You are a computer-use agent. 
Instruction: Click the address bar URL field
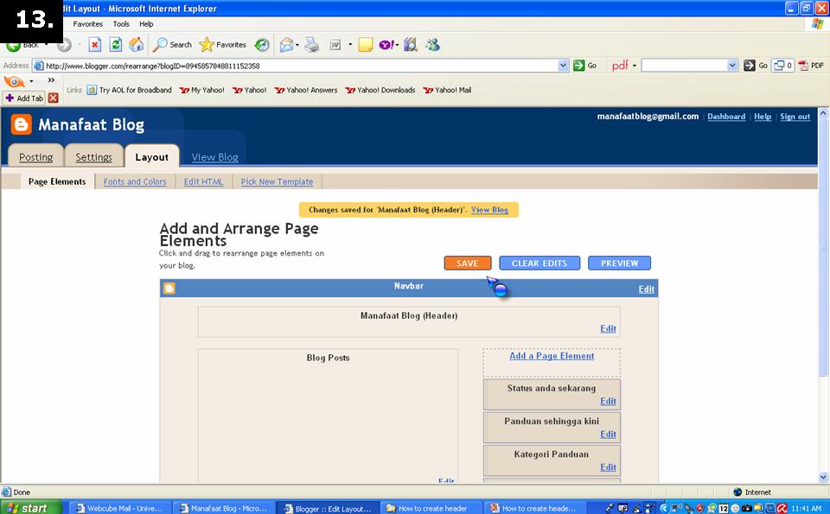(x=301, y=66)
